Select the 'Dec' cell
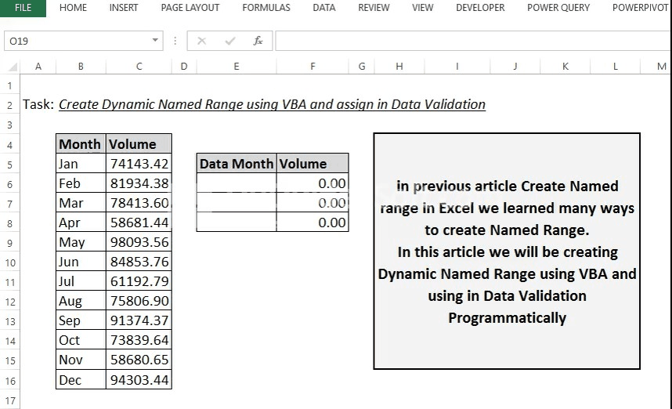 (x=81, y=380)
